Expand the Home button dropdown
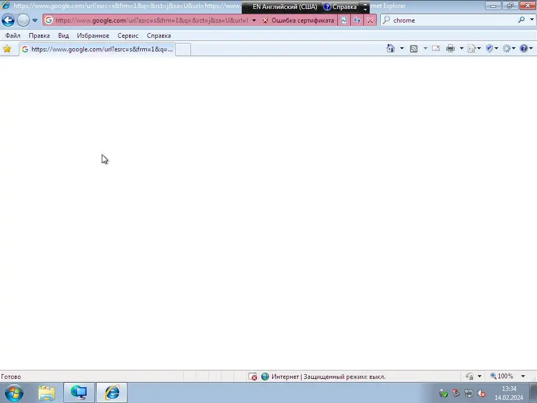 (402, 48)
